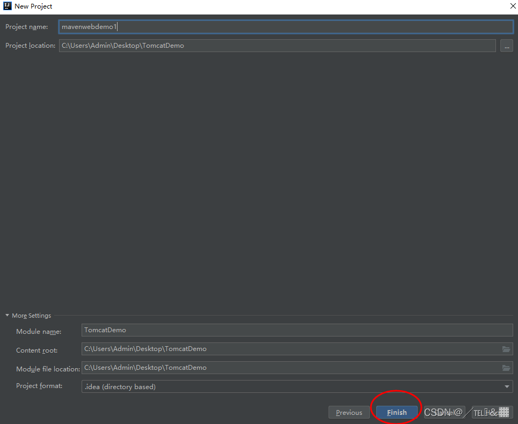Click the Finish button
Screen dimensions: 518x424
tap(396, 412)
